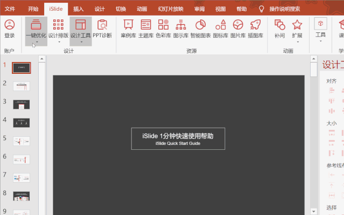The image size is (344, 215).
Task: Switch to the 开始 tab
Action: pyautogui.click(x=33, y=9)
